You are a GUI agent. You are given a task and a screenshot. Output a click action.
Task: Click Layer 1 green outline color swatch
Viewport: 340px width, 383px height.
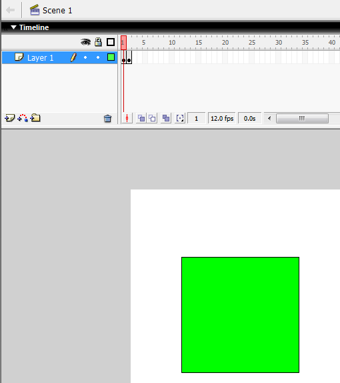[111, 57]
